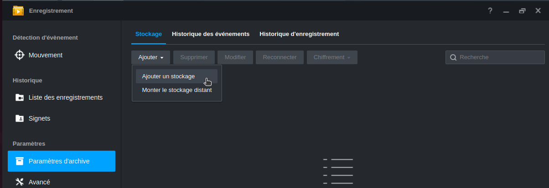Open Liste des enregistrements in sidebar
Screen dimensions: 549x188
(x=62, y=97)
